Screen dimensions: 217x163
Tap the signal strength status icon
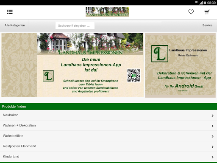click(201, 3)
